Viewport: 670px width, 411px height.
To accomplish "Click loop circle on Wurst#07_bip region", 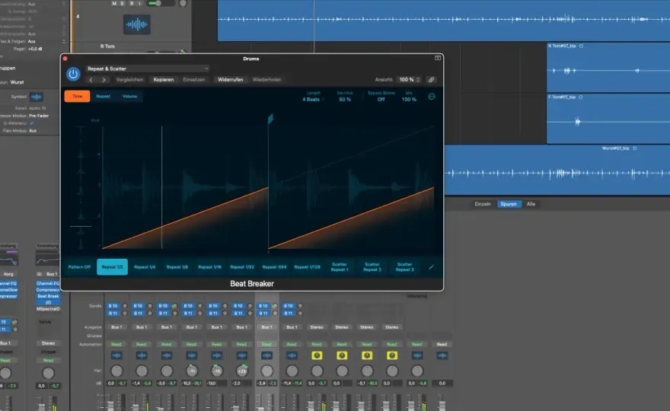I will coord(634,148).
